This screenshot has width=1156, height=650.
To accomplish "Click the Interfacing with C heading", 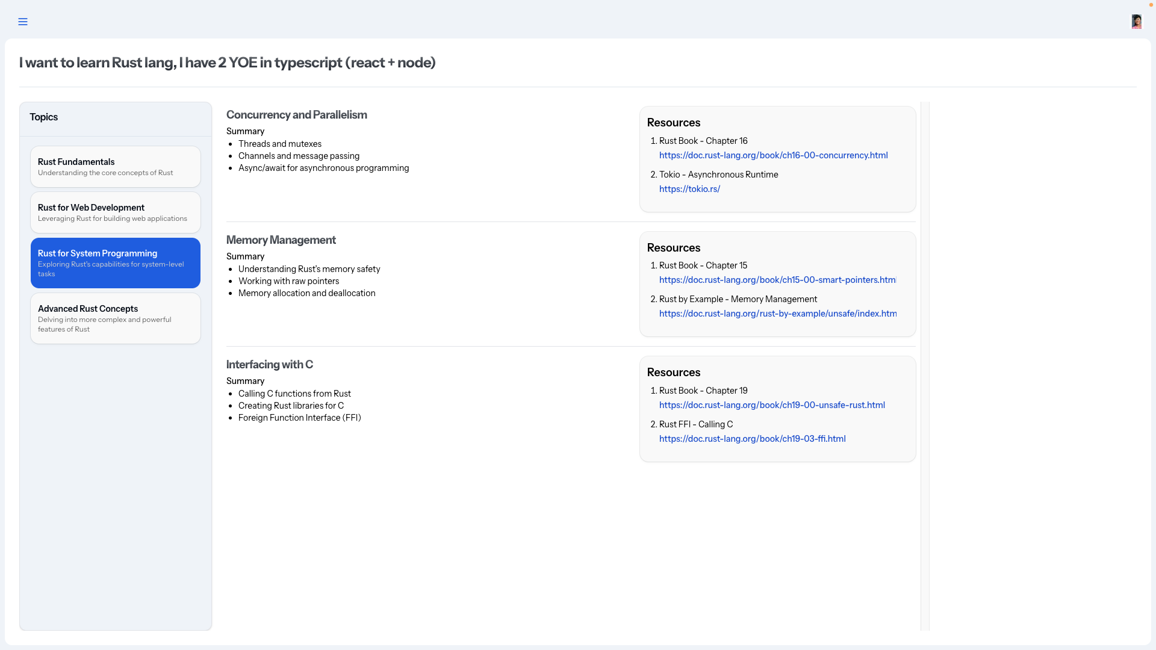I will coord(269,365).
